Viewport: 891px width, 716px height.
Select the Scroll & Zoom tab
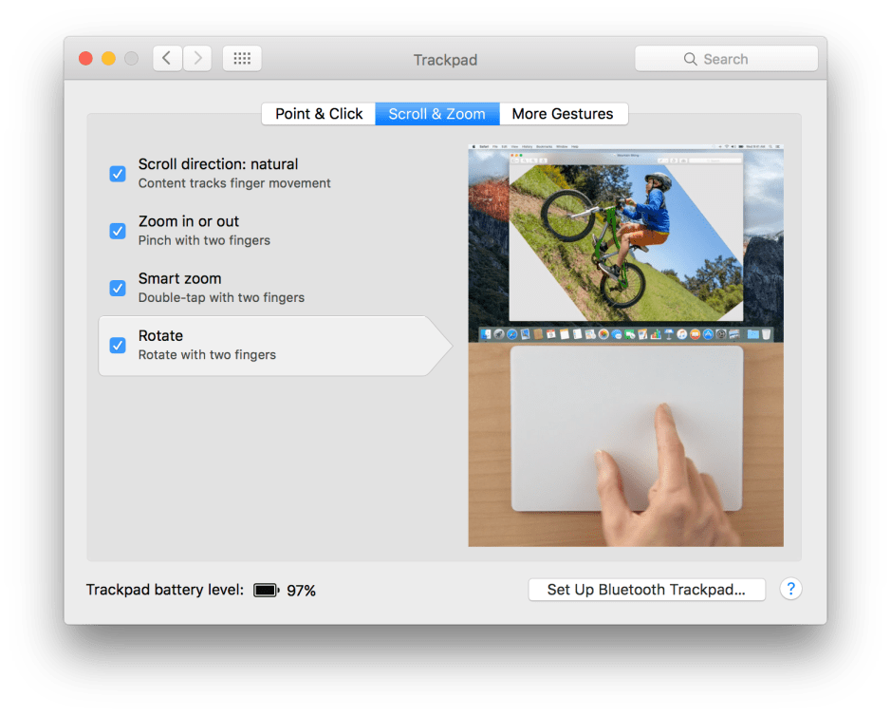click(x=436, y=114)
